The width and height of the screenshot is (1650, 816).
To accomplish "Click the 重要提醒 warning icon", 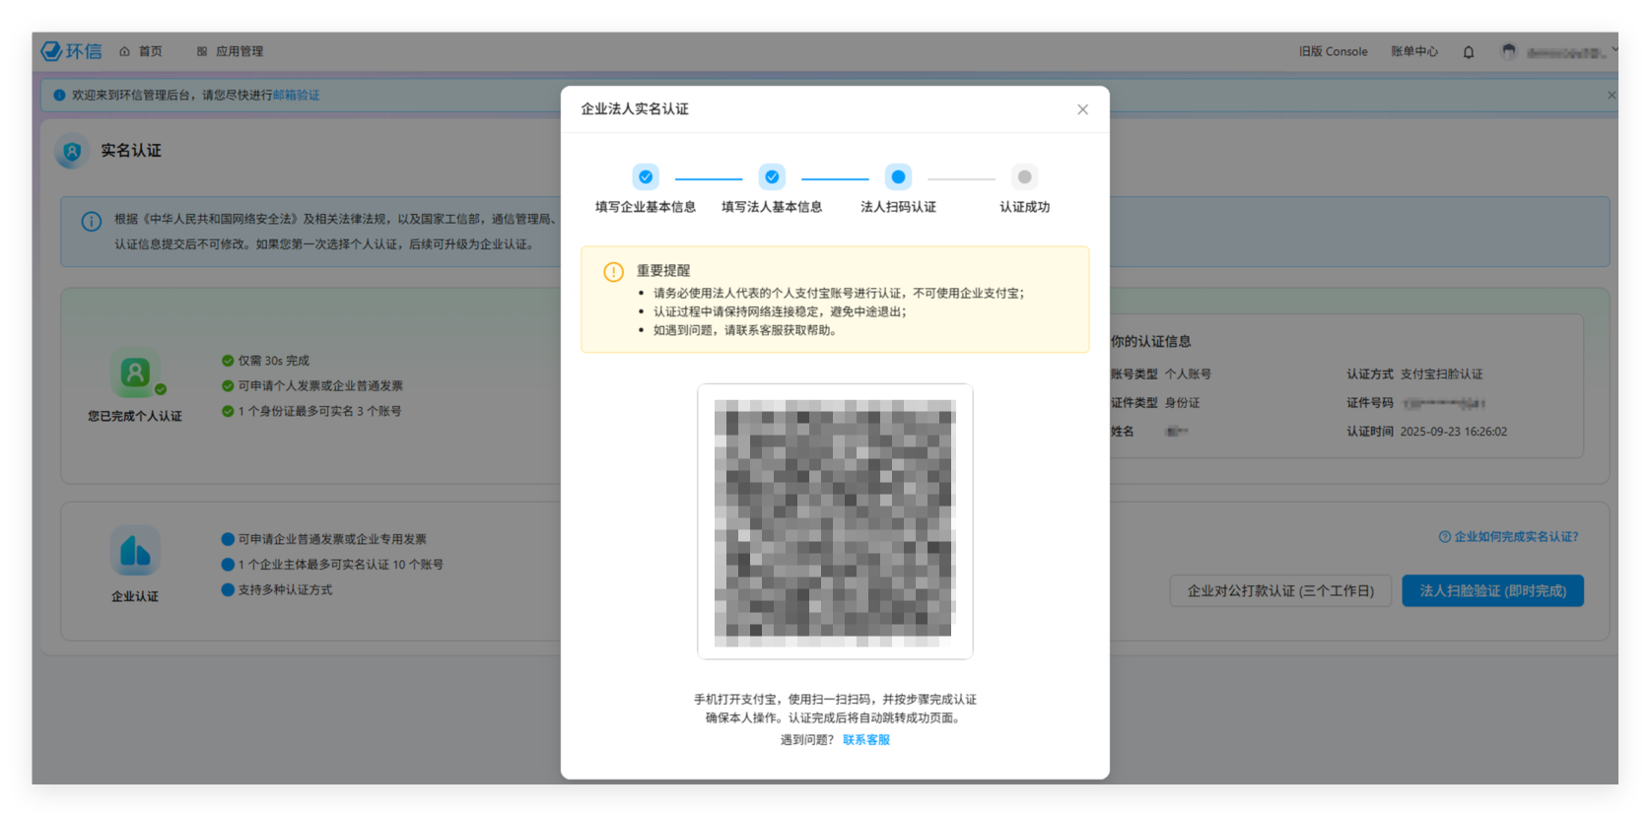I will click(613, 272).
